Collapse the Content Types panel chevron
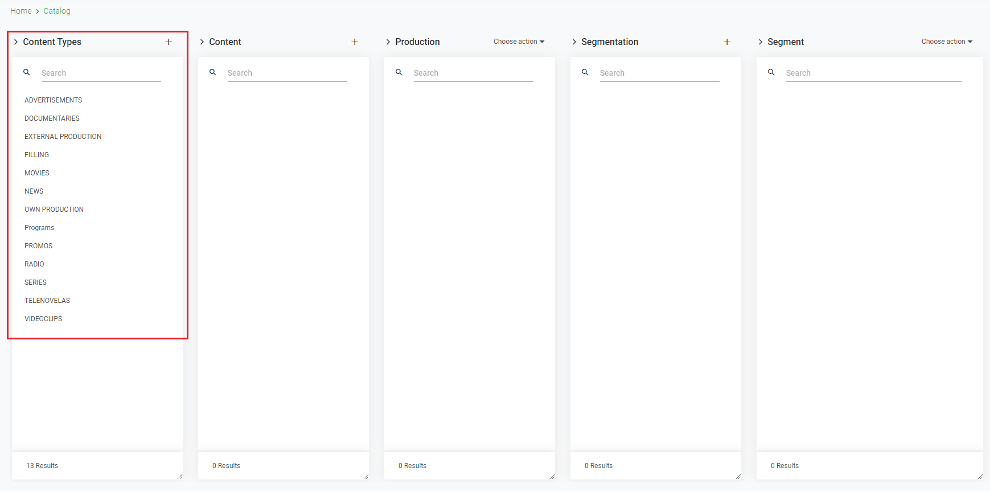The image size is (990, 492). pyautogui.click(x=16, y=42)
